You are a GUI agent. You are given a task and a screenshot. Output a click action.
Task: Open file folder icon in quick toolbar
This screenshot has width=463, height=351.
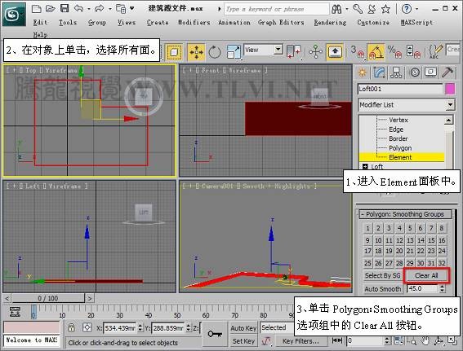[50, 8]
